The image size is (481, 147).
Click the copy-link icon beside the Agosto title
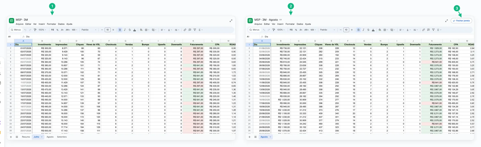click(281, 20)
